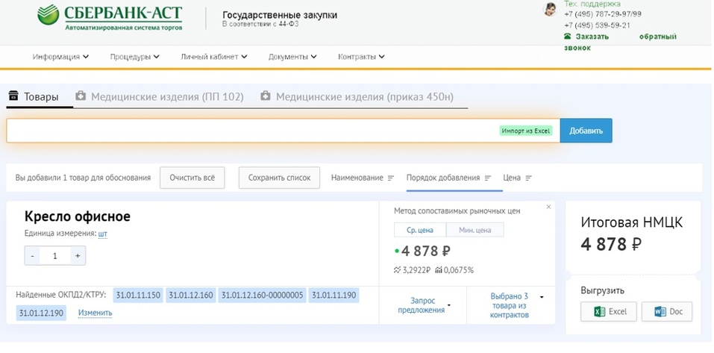
Task: Open the Информация dropdown menu
Action: [x=60, y=57]
